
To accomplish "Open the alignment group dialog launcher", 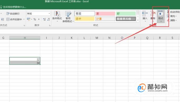I will [24, 25].
